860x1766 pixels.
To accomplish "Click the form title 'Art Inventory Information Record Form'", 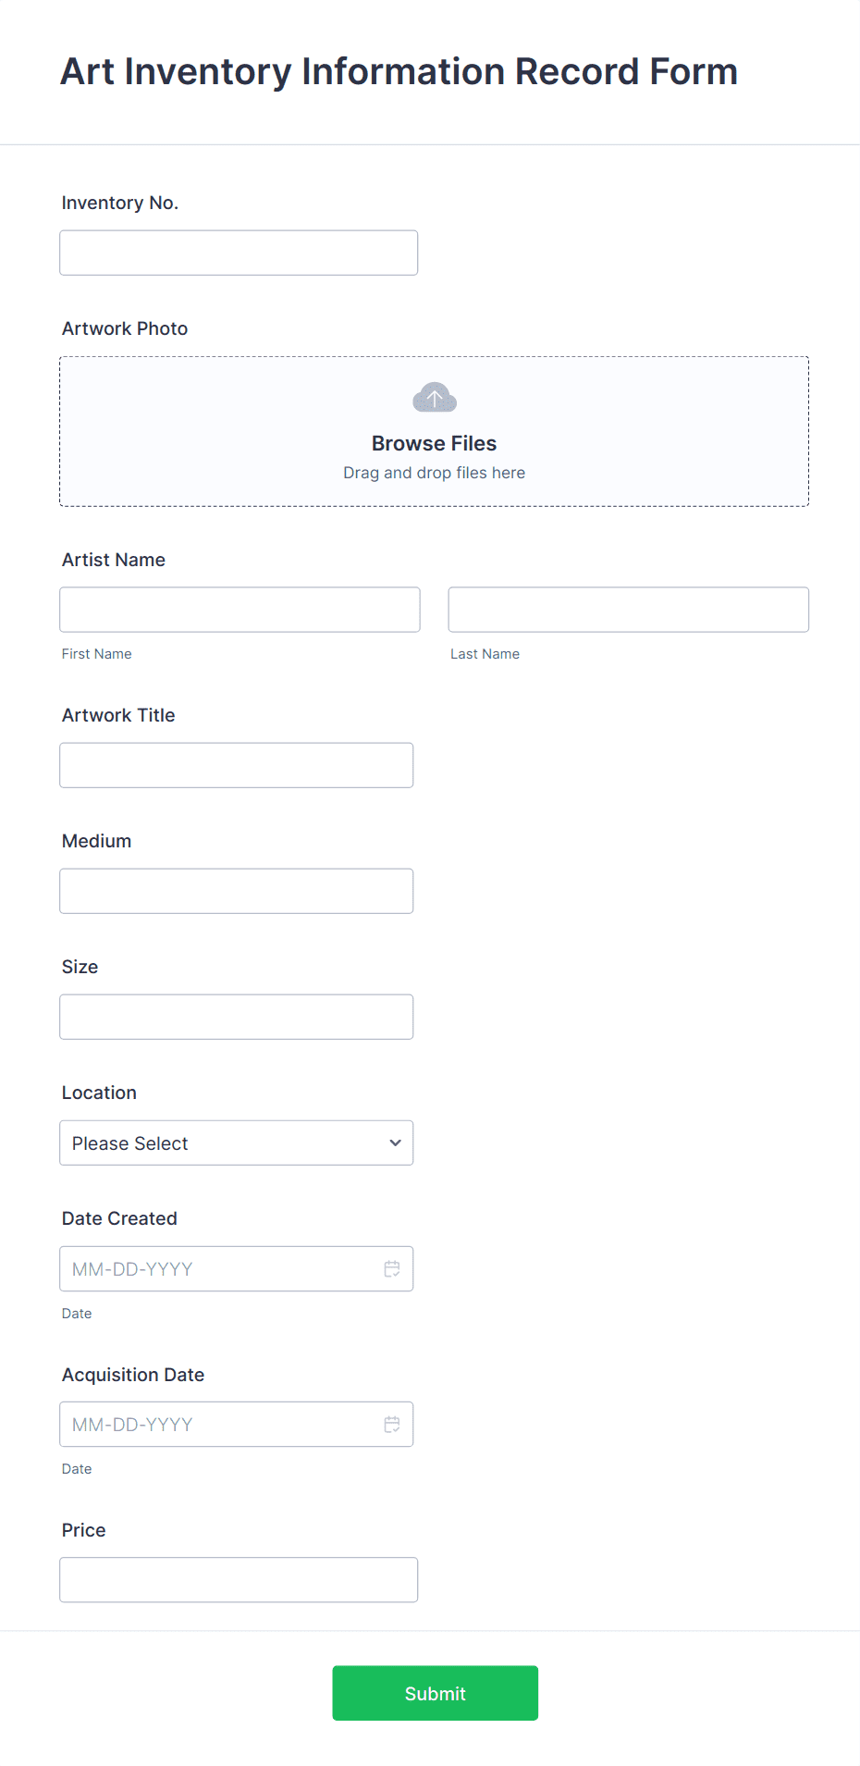I will point(399,71).
